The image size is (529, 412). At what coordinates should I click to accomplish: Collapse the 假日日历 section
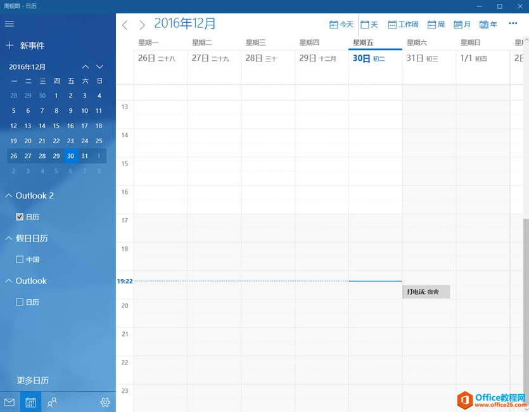(9, 238)
